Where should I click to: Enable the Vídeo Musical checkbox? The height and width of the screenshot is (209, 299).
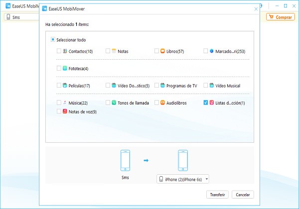[x=205, y=85]
